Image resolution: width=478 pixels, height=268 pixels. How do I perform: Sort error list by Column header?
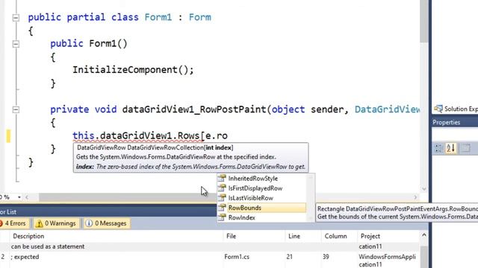338,236
